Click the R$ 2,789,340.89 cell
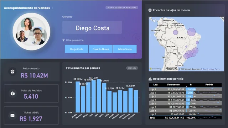The image size is (228, 128). [x=176, y=89]
